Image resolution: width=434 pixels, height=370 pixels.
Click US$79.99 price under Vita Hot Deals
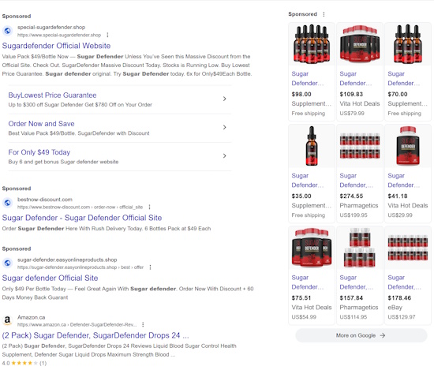[x=352, y=113]
